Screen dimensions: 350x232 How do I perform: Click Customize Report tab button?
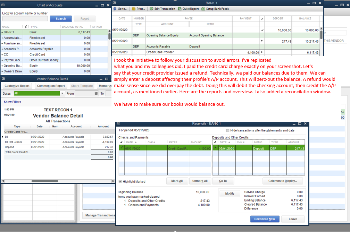point(17,86)
